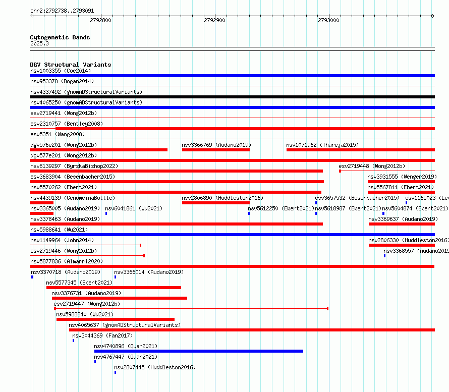
Task: Select nsv3376731 (Audano2019) label
Action: 86,293
